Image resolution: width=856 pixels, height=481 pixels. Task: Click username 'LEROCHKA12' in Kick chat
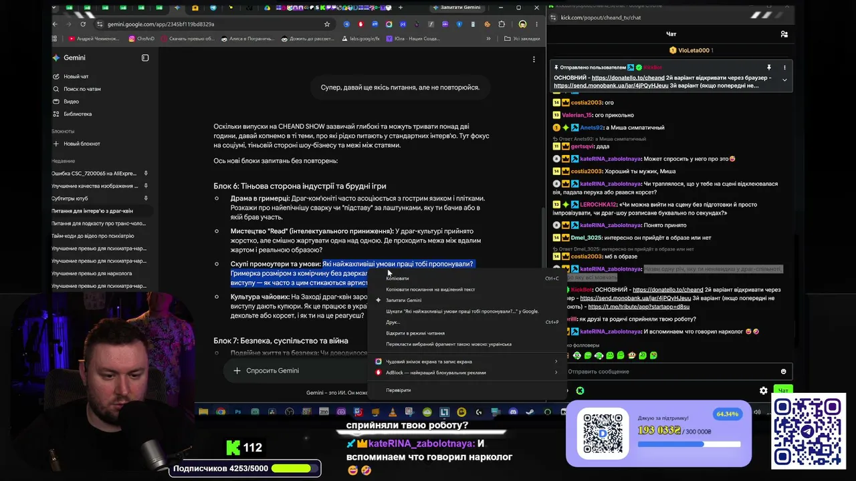(x=599, y=204)
